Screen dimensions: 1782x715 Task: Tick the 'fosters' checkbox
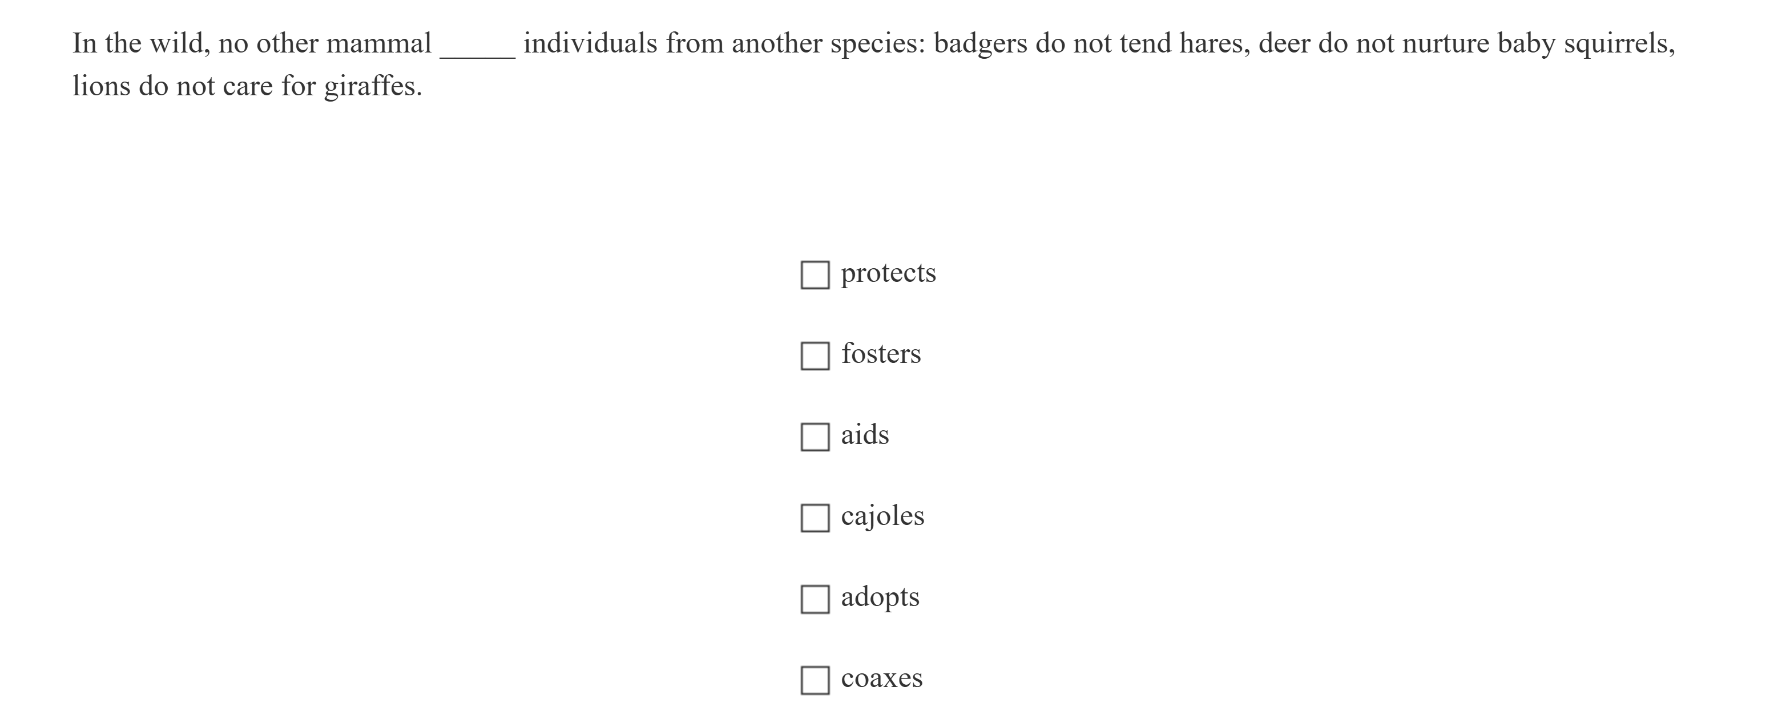[815, 356]
